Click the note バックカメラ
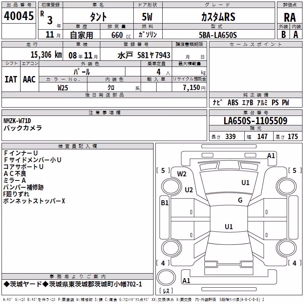The height and width of the screenshot is (304, 304). coord(23,128)
